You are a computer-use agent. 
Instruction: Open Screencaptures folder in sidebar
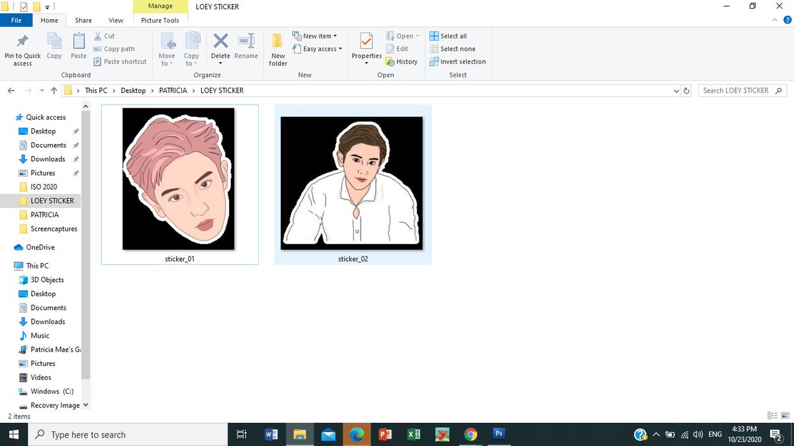[x=54, y=229]
